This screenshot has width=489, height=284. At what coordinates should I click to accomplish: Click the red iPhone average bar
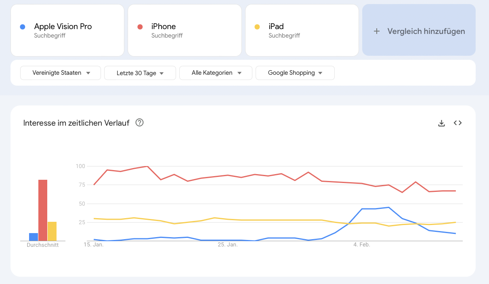coord(43,210)
